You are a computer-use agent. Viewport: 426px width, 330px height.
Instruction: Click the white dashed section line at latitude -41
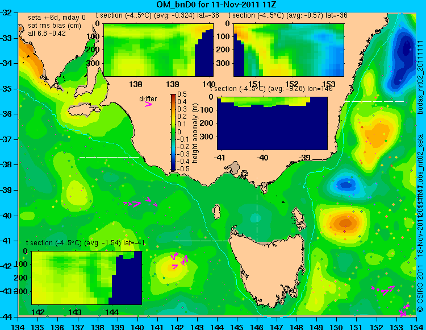203,241
